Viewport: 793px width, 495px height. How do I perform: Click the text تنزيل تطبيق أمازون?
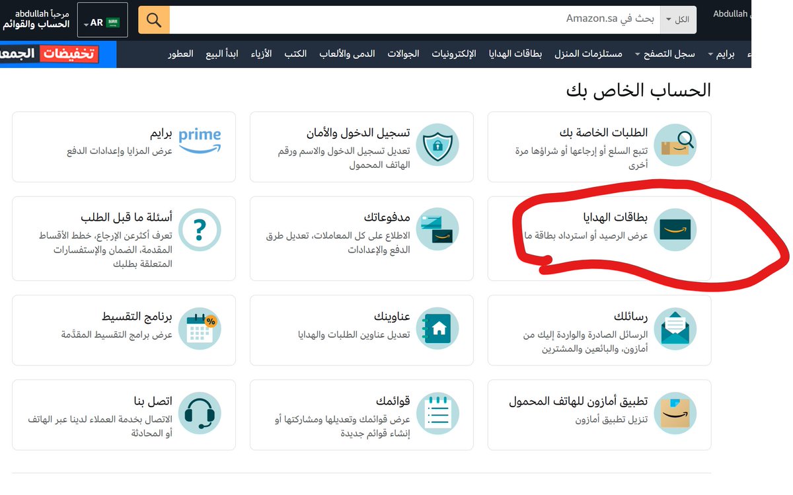click(x=611, y=420)
